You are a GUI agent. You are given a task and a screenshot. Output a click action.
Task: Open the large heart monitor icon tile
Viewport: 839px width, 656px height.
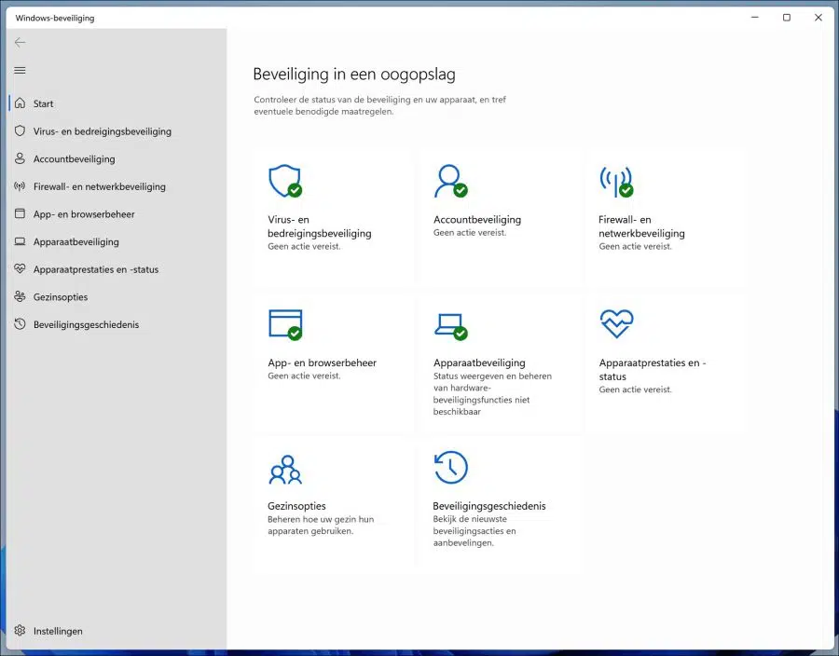[616, 323]
